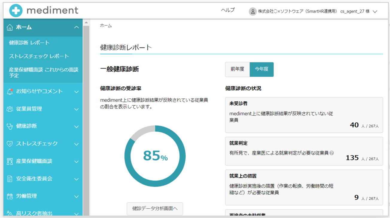The width and height of the screenshot is (390, 218).
Task: Select the ホーム menu label
Action: pos(24,27)
